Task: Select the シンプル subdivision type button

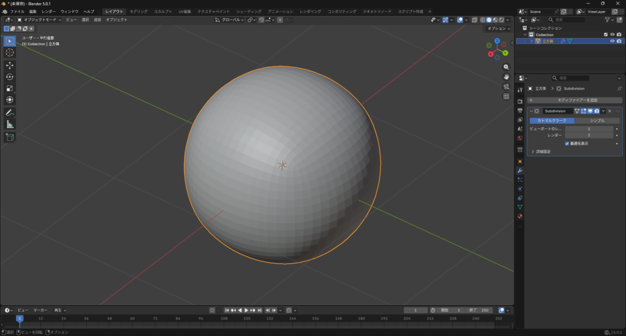Action: (x=597, y=120)
